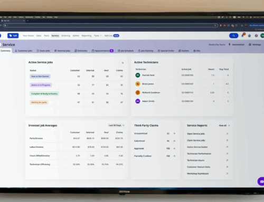Open Sales in top navigation
The image size is (264, 202).
(39, 36)
